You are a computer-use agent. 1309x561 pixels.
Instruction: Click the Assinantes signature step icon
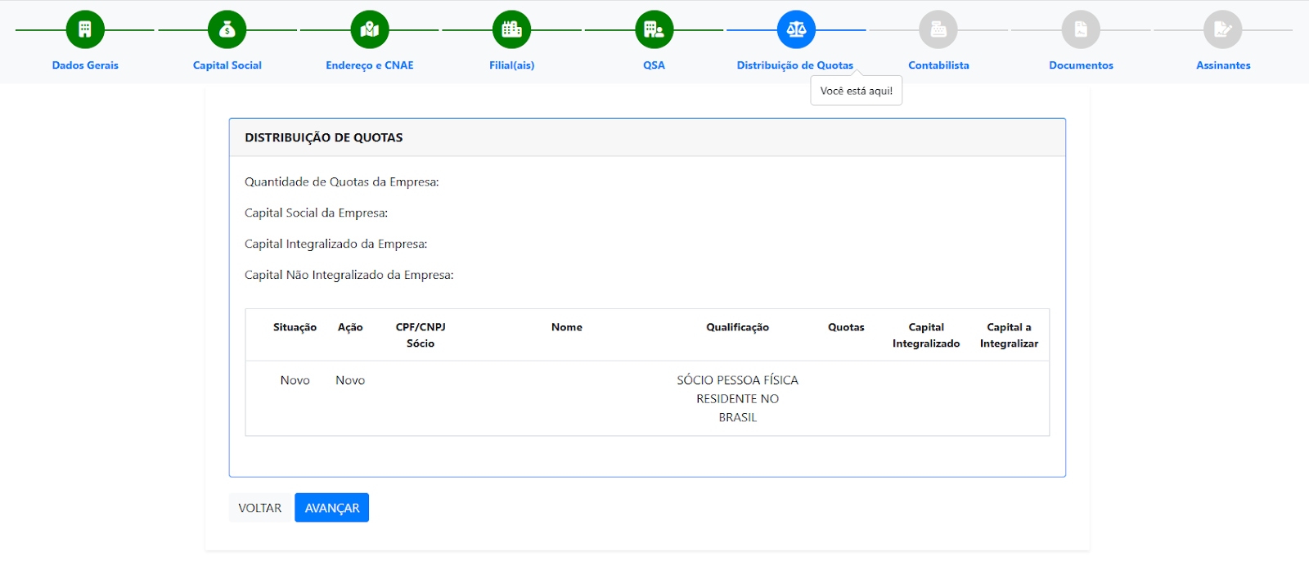(1223, 30)
